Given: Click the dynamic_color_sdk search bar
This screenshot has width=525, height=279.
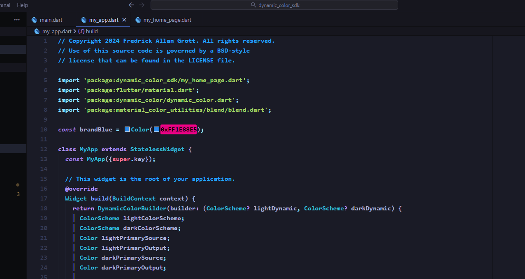Looking at the screenshot, I should 274,5.
